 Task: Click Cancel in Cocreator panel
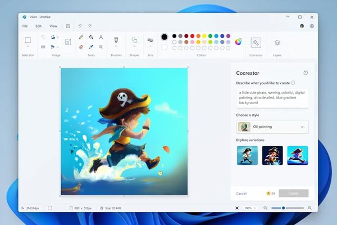click(242, 193)
